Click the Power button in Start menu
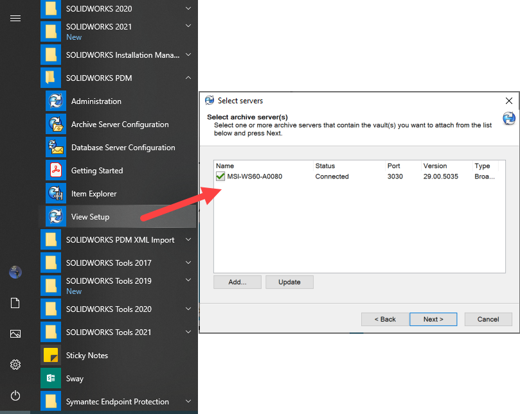 pyautogui.click(x=15, y=395)
